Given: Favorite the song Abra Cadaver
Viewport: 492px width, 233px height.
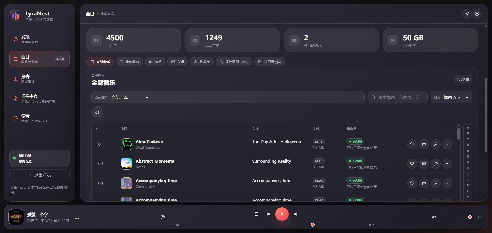Looking at the screenshot, I should [412, 144].
